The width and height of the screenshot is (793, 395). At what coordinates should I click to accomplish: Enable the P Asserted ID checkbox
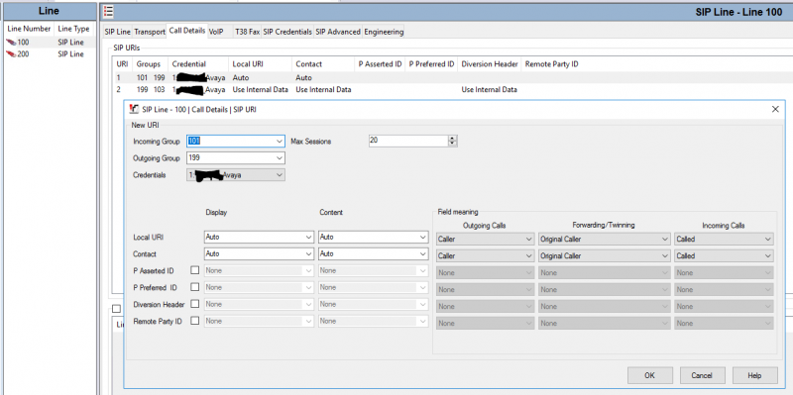[x=194, y=270]
